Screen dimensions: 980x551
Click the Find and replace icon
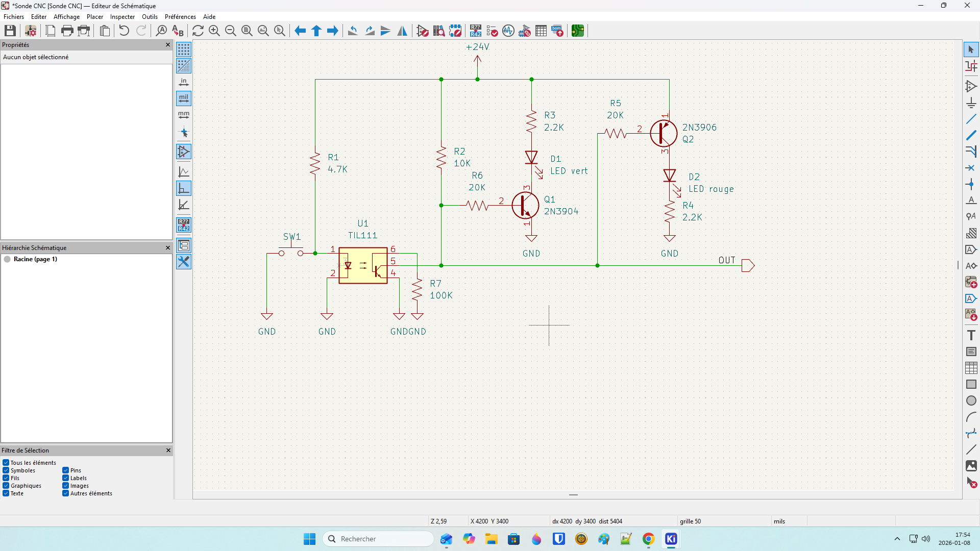click(x=178, y=31)
